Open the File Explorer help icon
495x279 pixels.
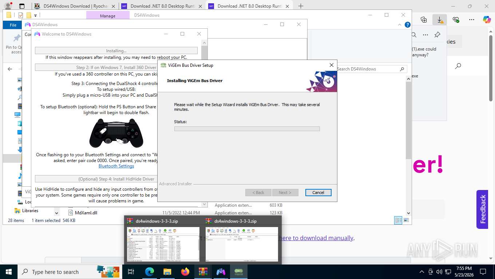408,25
